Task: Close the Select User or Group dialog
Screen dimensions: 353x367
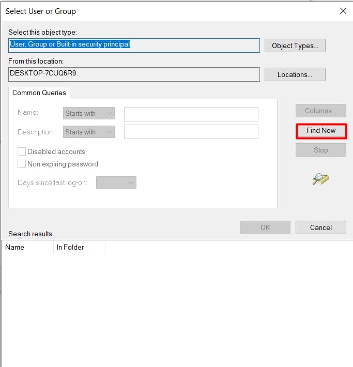Action: point(343,11)
